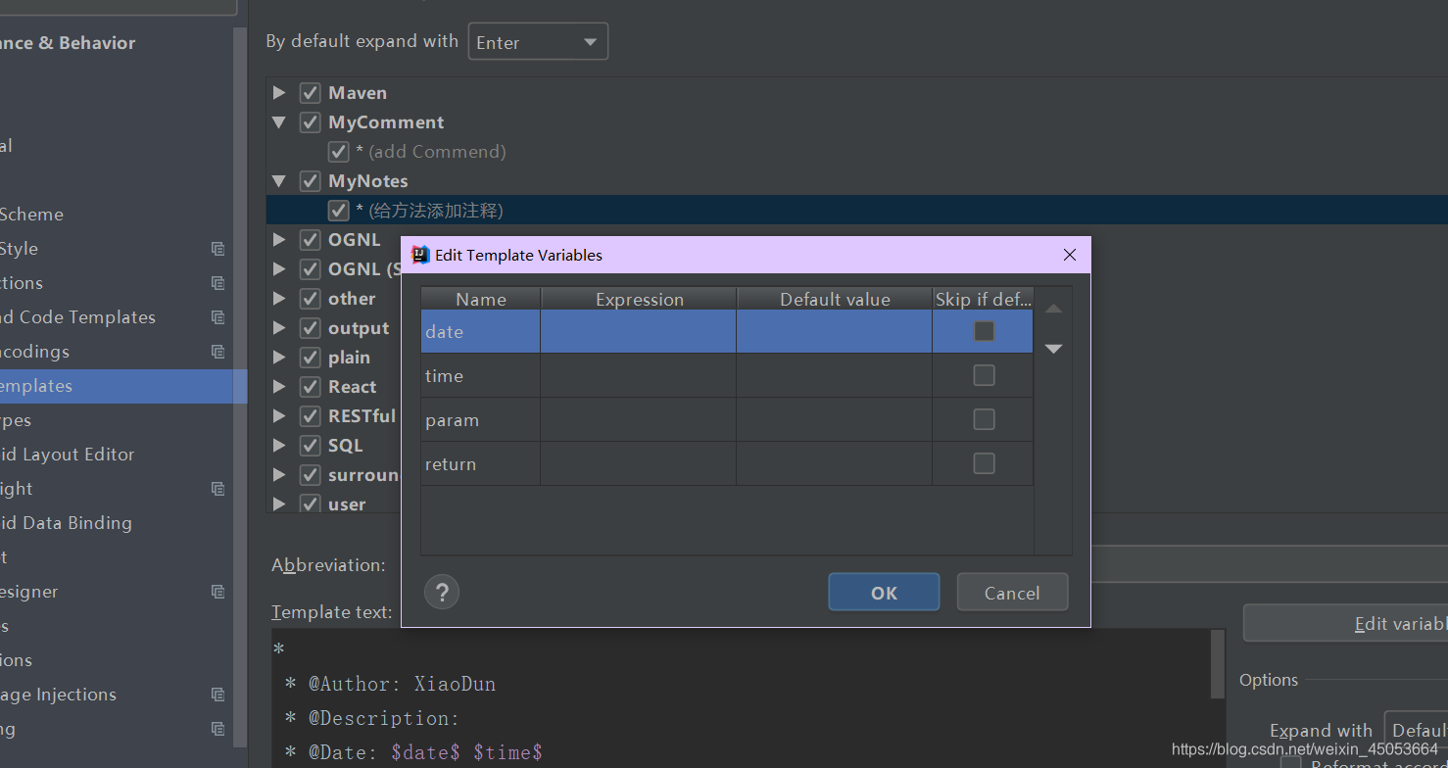Click the help question mark icon
Viewport: 1448px width, 768px height.
point(442,592)
